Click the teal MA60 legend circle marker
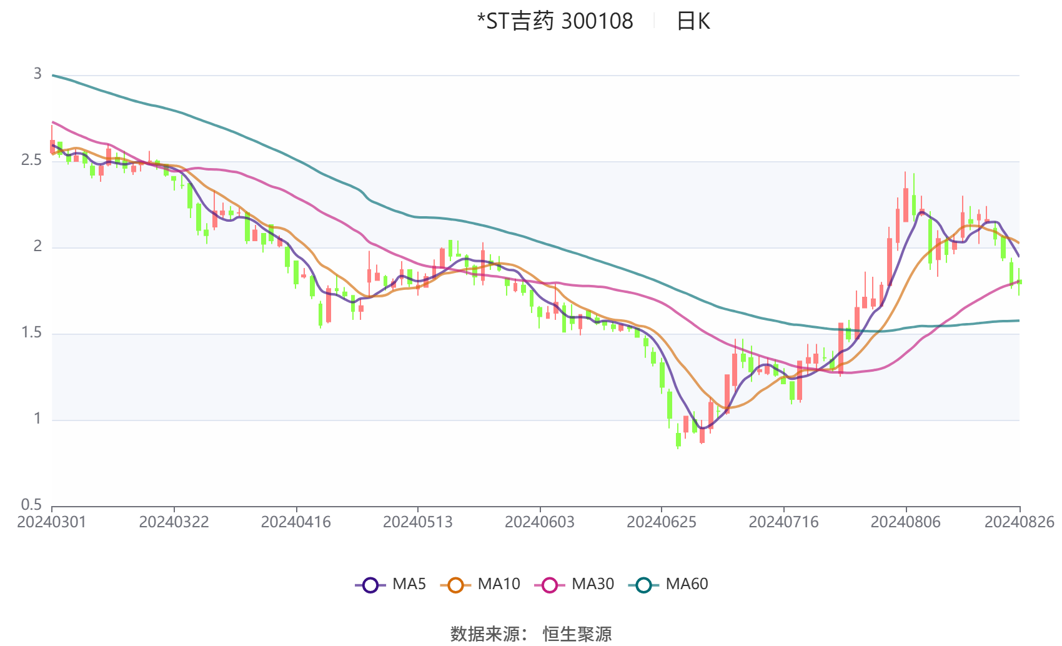The width and height of the screenshot is (1062, 646). (643, 585)
